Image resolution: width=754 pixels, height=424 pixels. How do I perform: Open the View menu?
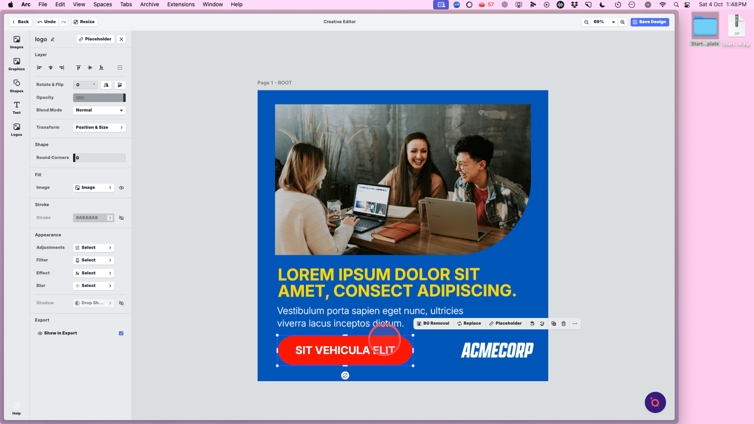[79, 4]
